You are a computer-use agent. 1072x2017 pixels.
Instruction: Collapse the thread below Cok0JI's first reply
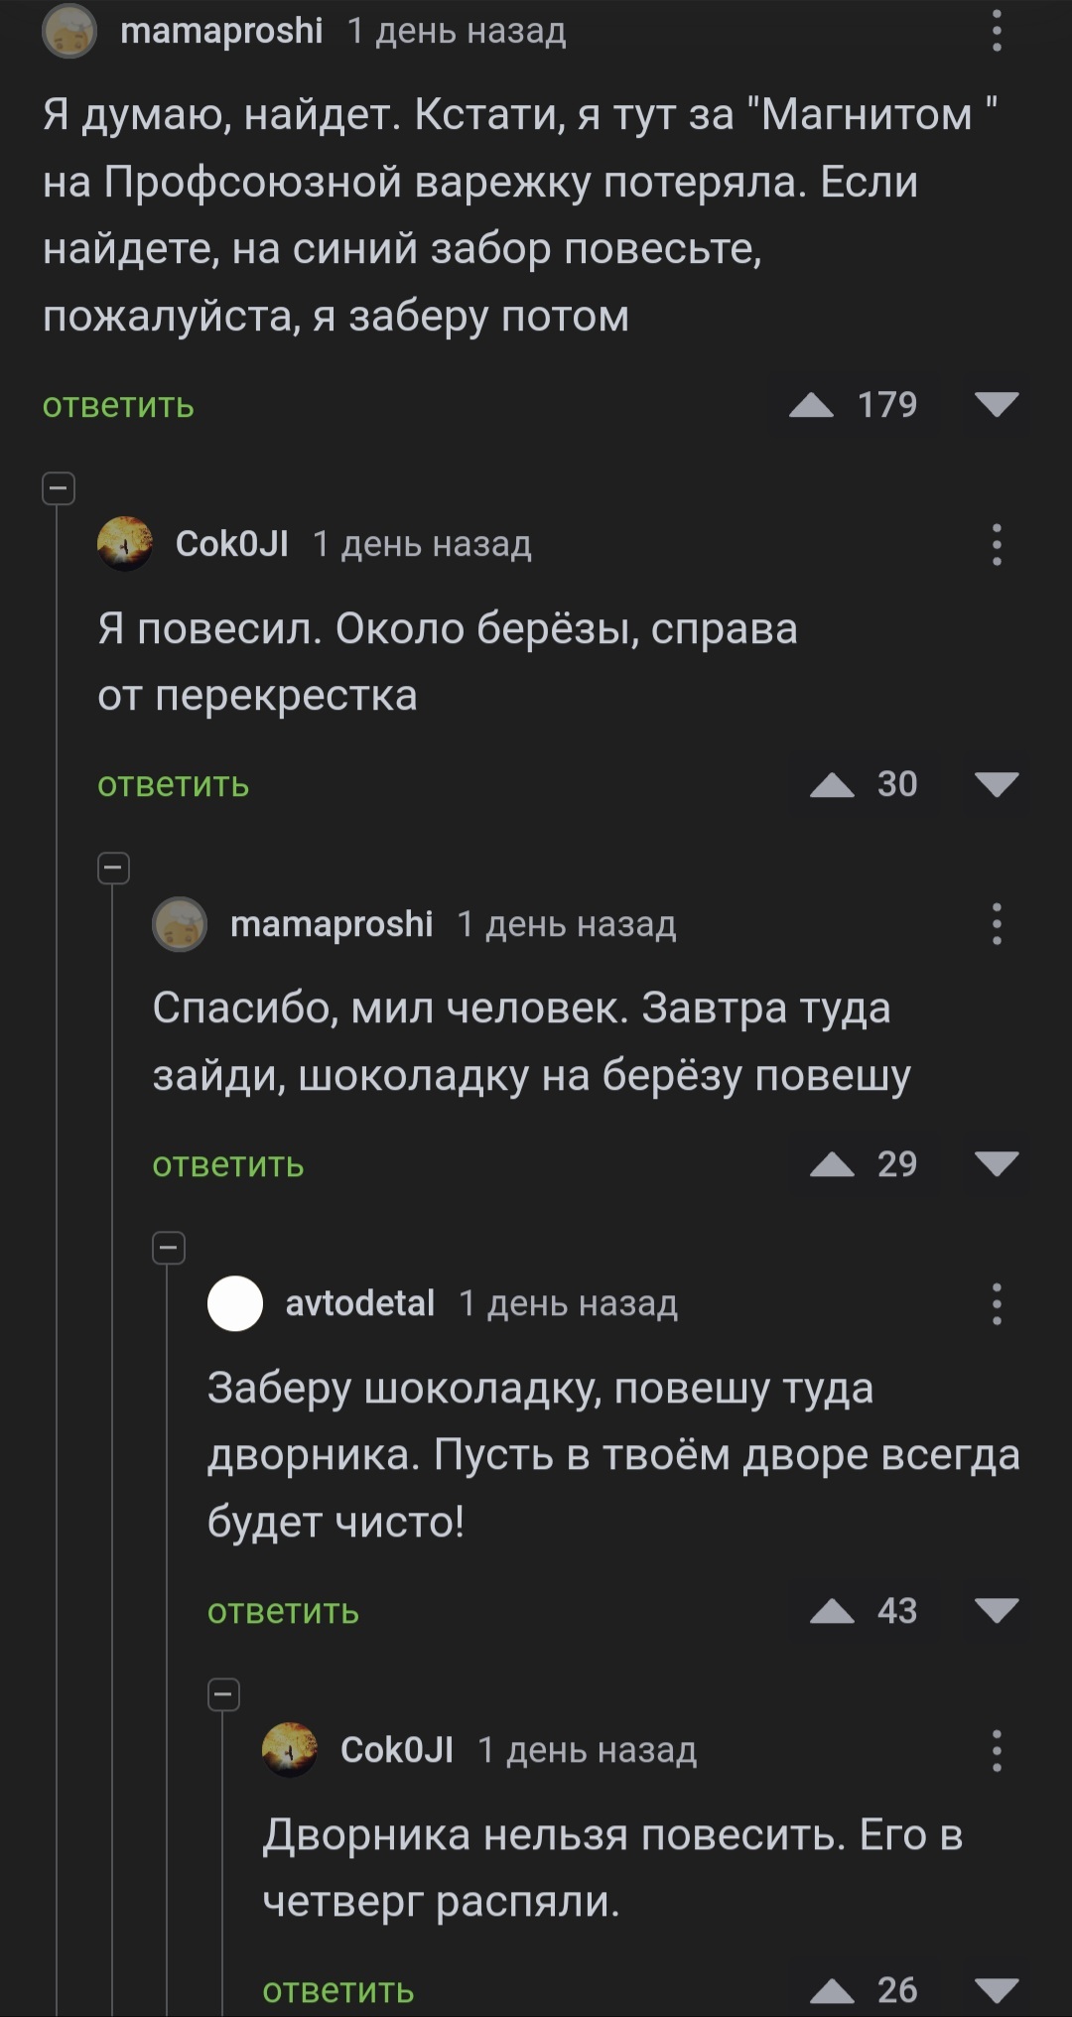(113, 869)
